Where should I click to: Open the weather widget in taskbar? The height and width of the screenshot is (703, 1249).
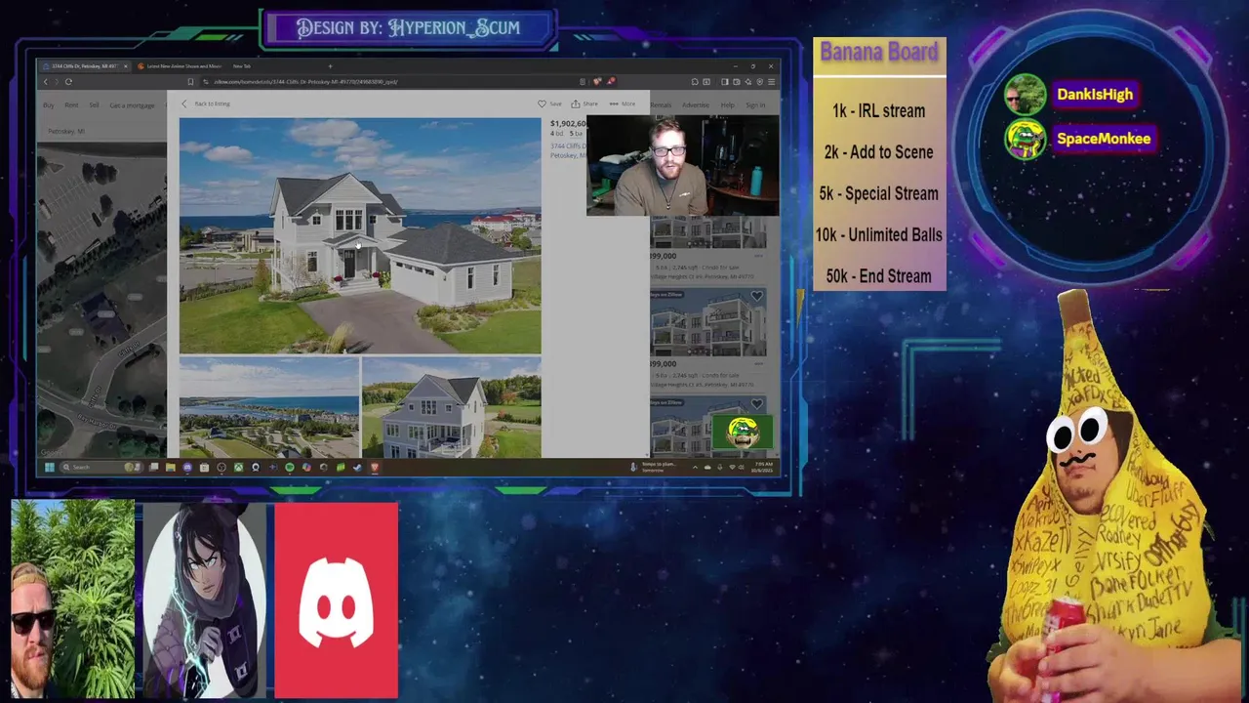654,467
